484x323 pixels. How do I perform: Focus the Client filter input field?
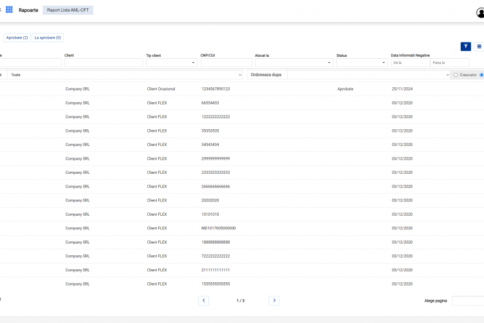click(104, 63)
